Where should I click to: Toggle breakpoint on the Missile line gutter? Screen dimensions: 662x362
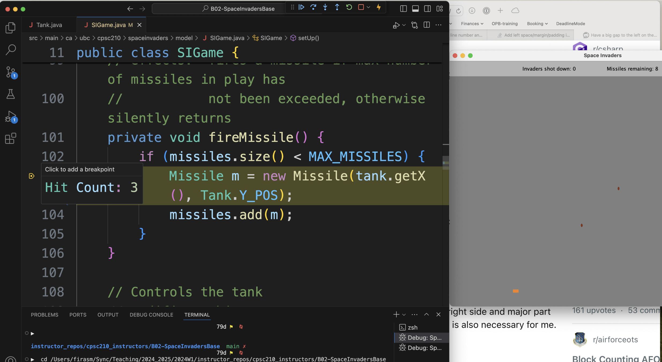32,176
